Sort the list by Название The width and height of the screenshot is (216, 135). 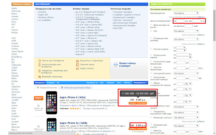tap(110, 83)
